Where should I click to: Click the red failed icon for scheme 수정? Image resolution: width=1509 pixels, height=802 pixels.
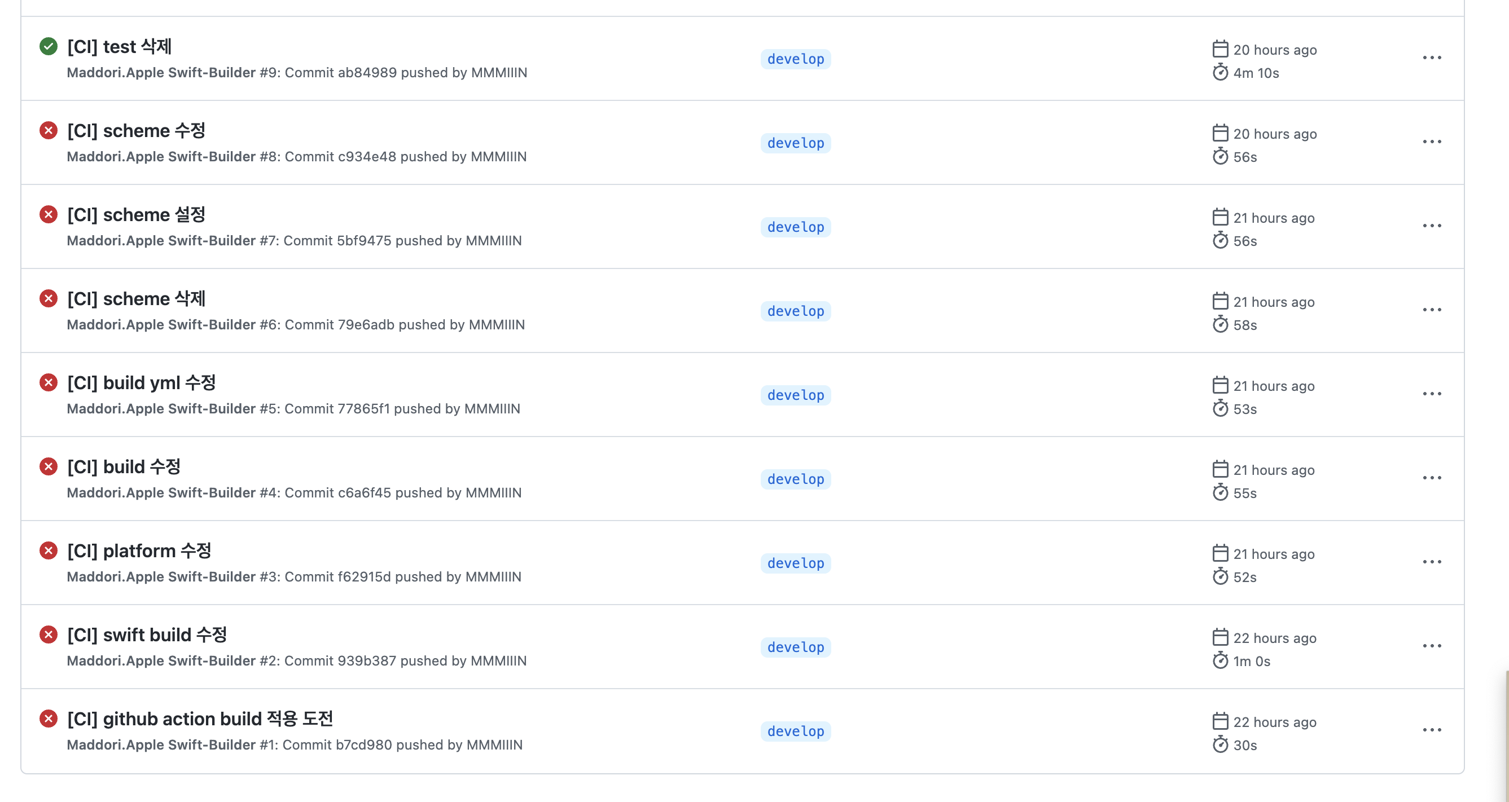point(48,130)
